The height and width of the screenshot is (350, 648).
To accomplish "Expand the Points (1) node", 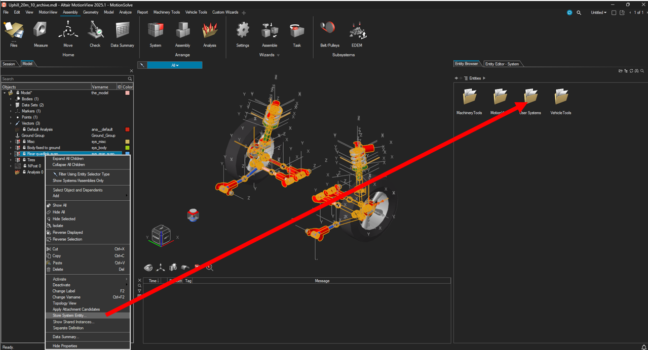I will [x=11, y=117].
